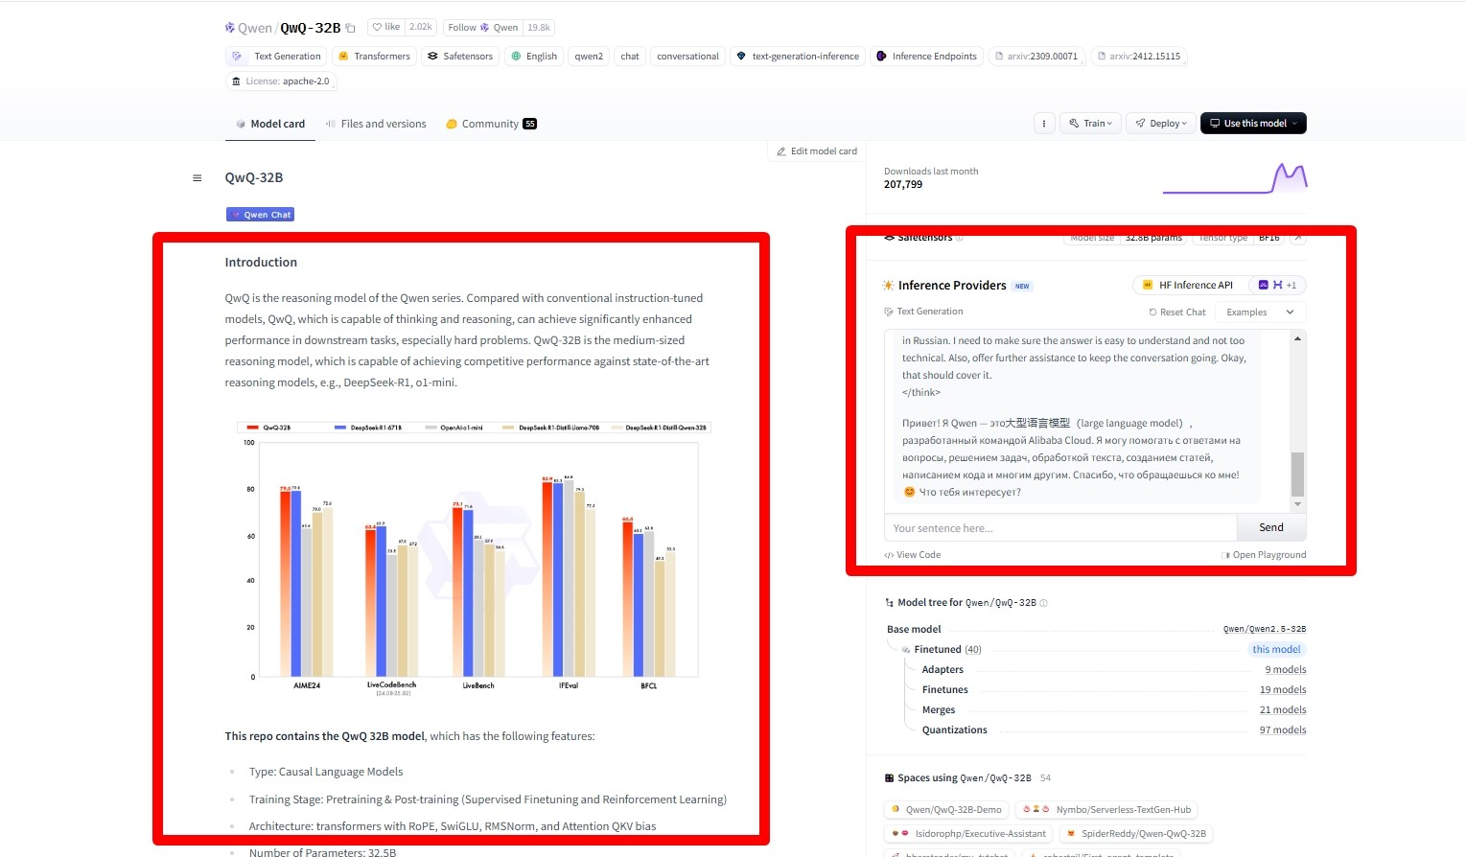The image size is (1466, 857).
Task: Click the conversational tag
Action: (687, 56)
